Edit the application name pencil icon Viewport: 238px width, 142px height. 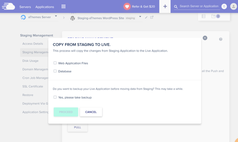pyautogui.click(x=146, y=17)
